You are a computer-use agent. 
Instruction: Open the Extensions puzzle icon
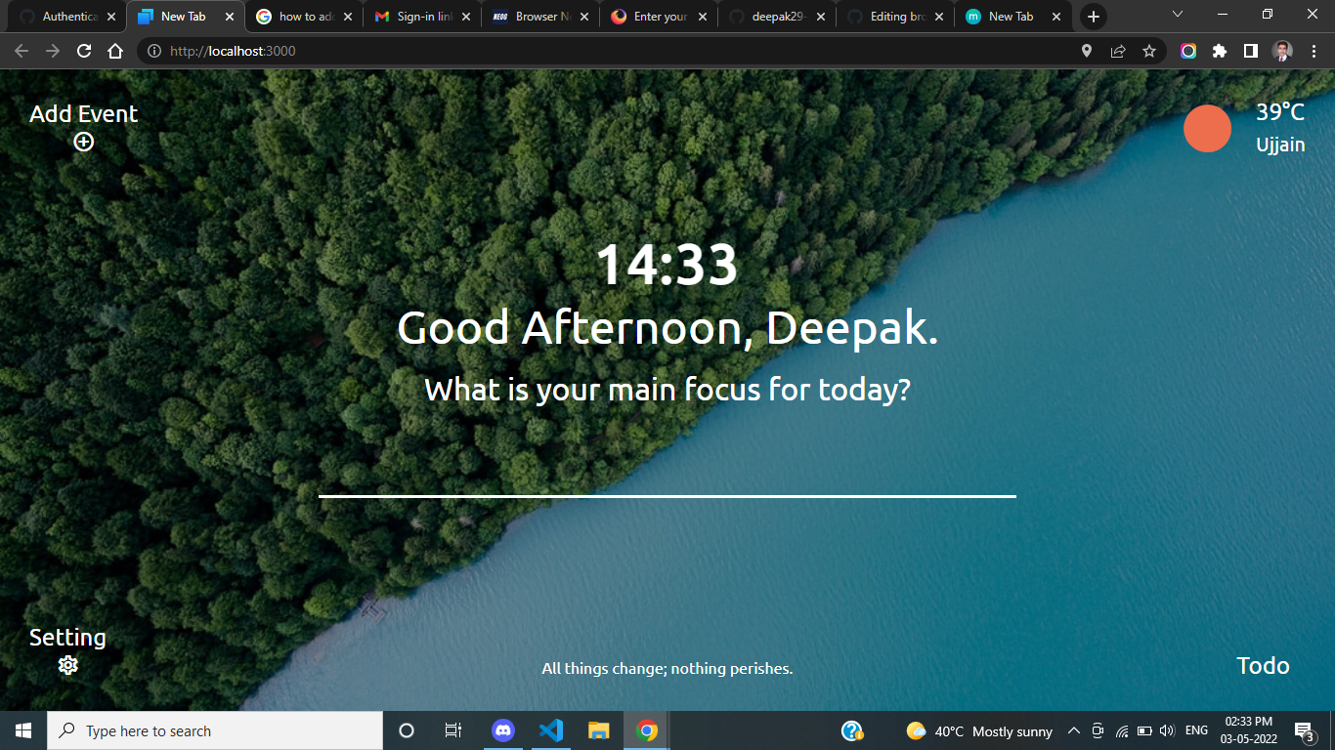1220,51
